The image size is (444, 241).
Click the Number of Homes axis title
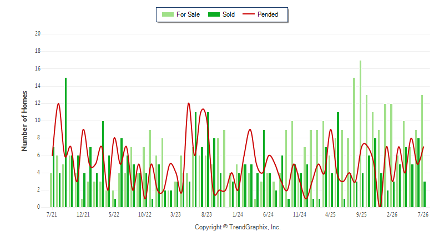coord(24,121)
